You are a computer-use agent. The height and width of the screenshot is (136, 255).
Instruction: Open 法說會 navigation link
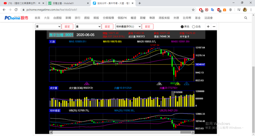(209, 18)
